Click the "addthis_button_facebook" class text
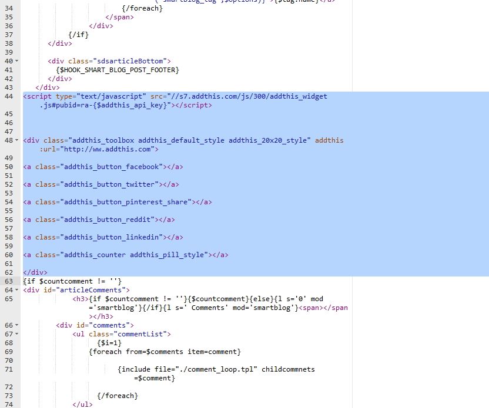Screen dimensions: 489x408 pos(111,167)
